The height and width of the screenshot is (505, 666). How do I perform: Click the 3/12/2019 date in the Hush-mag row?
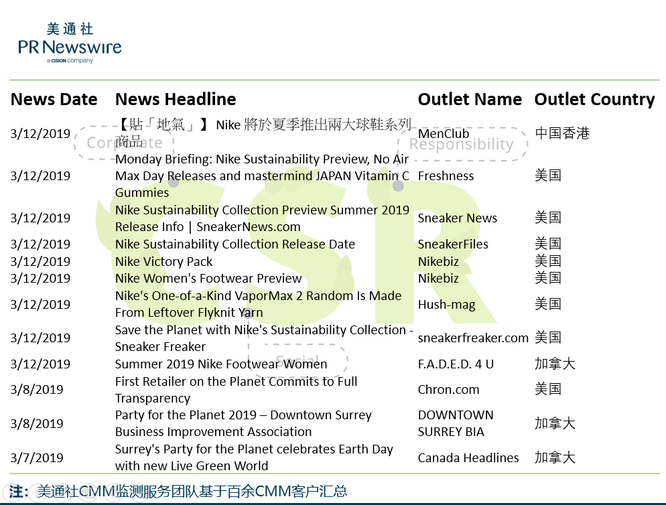[40, 305]
